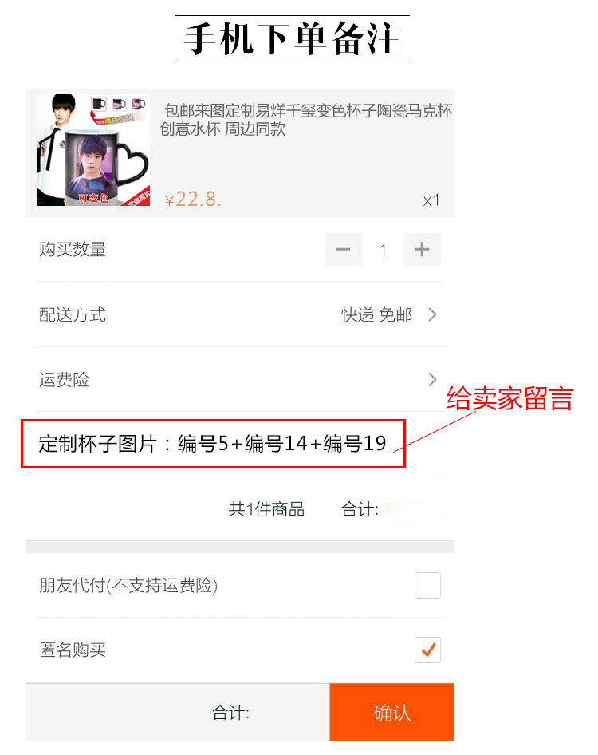
Task: Click the 共1件商品 summary text
Action: pyautogui.click(x=266, y=509)
